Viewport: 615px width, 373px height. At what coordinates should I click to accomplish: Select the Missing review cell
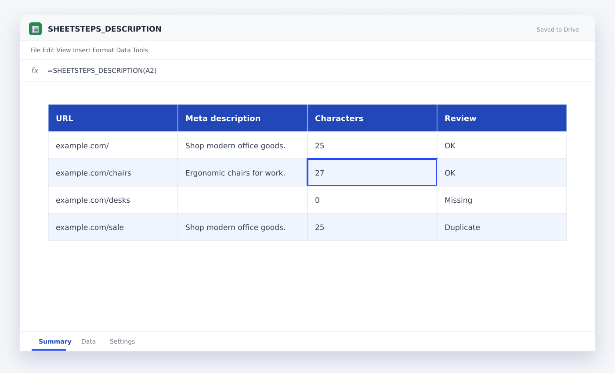pos(502,200)
